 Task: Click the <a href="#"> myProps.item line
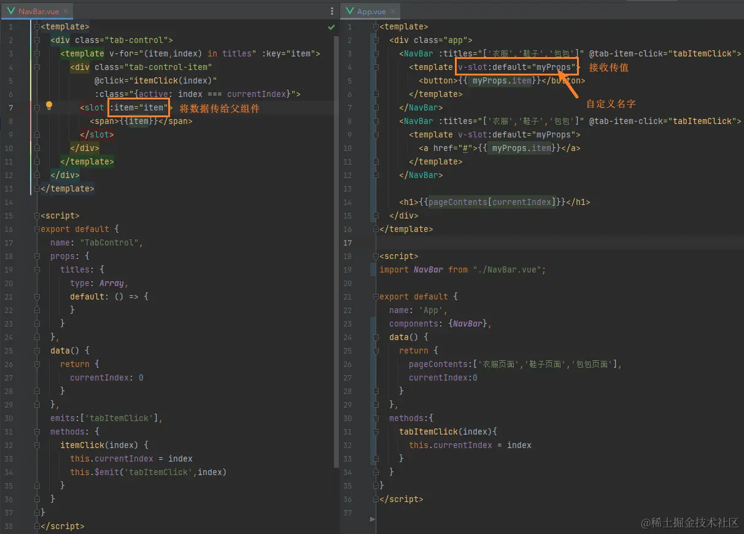pyautogui.click(x=499, y=149)
